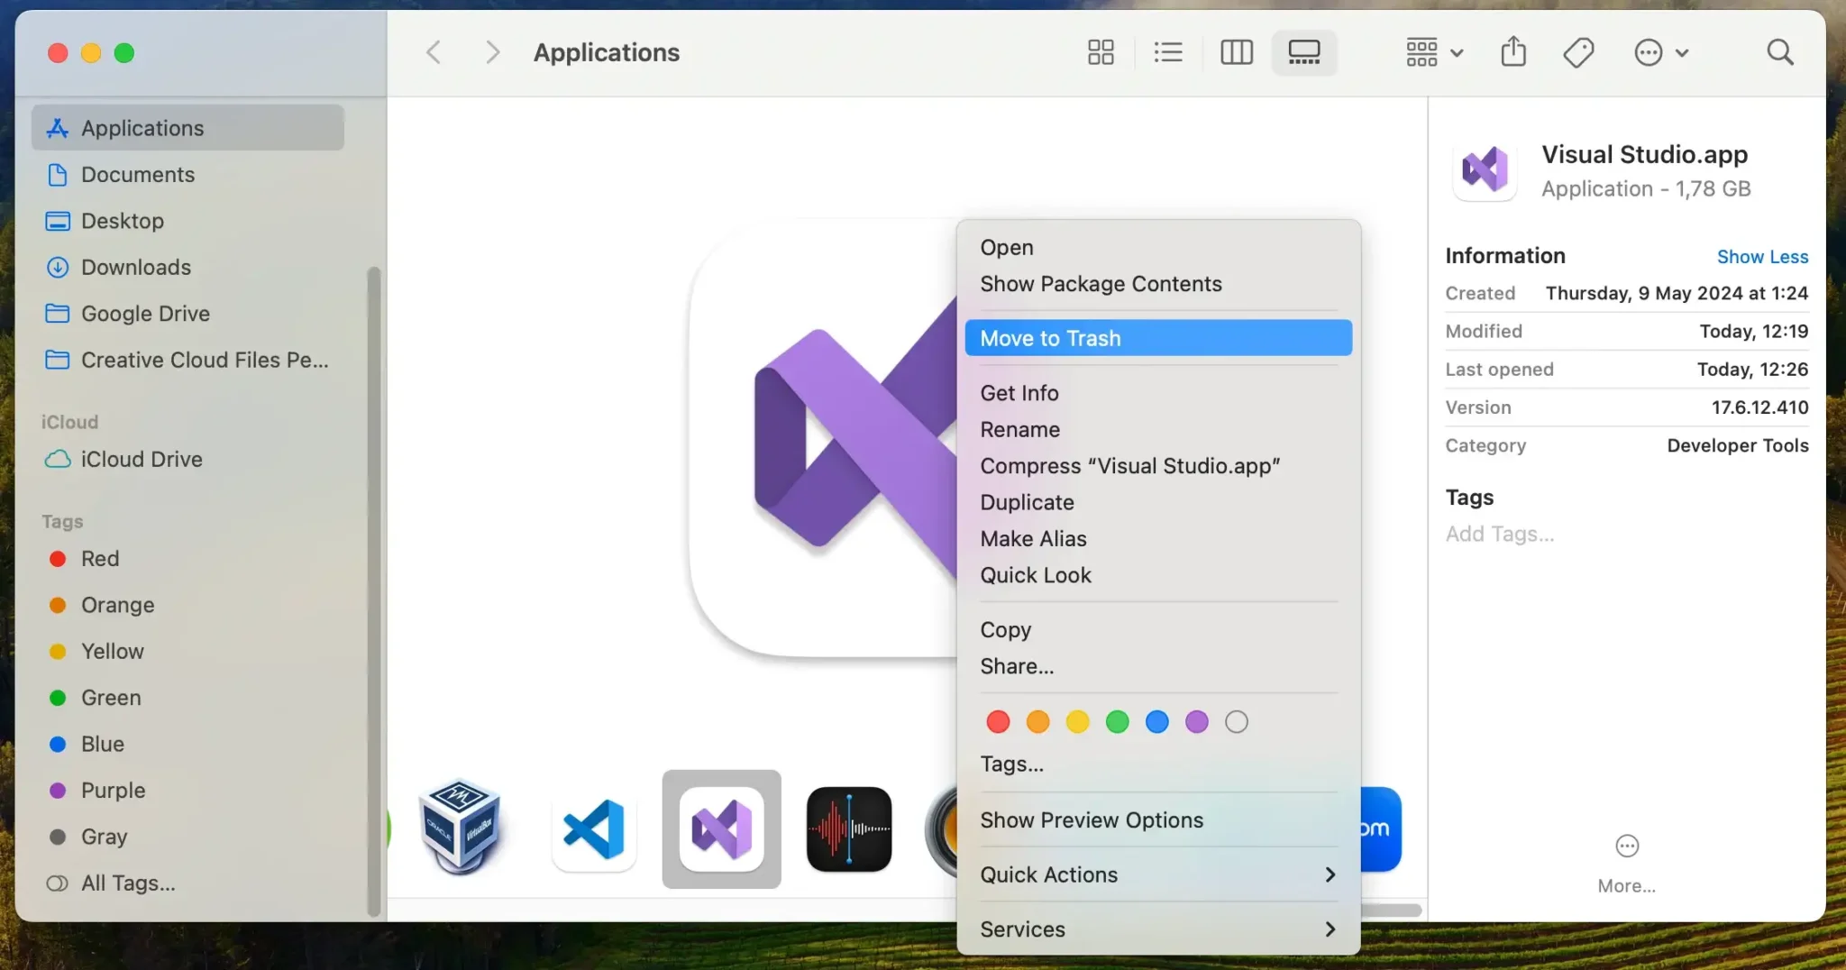Apply red tag color in context menu

tap(998, 722)
